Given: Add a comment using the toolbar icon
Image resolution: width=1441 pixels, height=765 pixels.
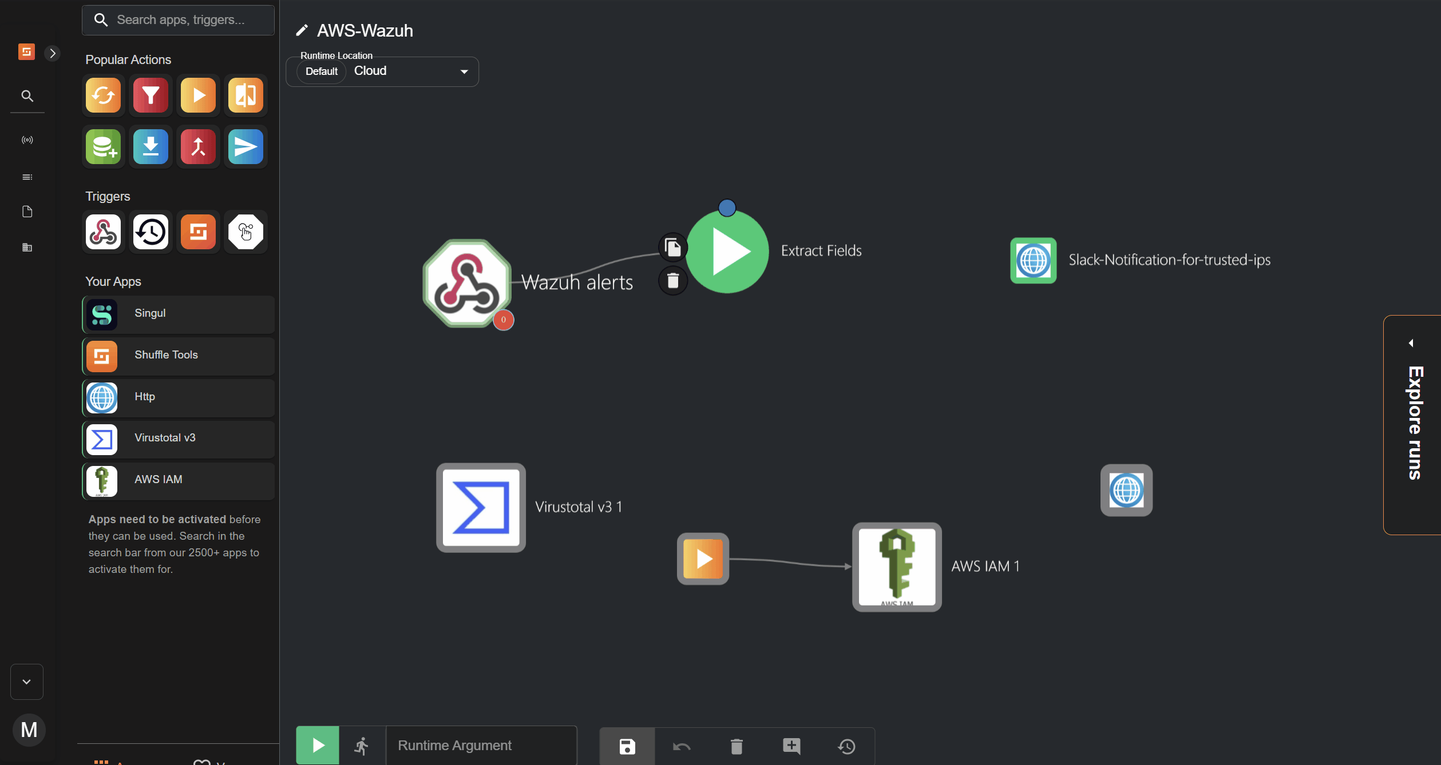Looking at the screenshot, I should tap(791, 746).
